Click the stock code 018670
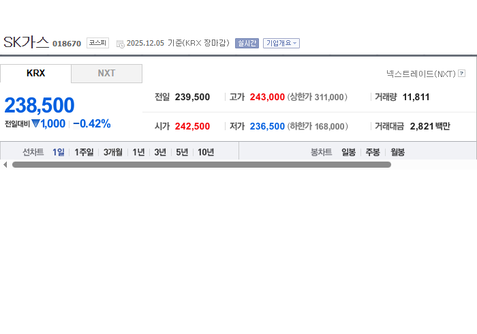 67,44
